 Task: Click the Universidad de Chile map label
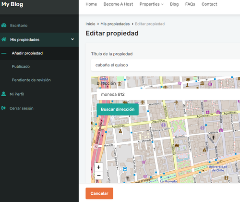(x=217, y=168)
